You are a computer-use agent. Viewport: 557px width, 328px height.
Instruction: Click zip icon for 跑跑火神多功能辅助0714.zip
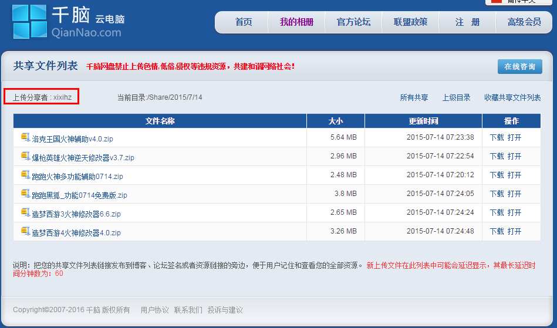[x=25, y=175]
